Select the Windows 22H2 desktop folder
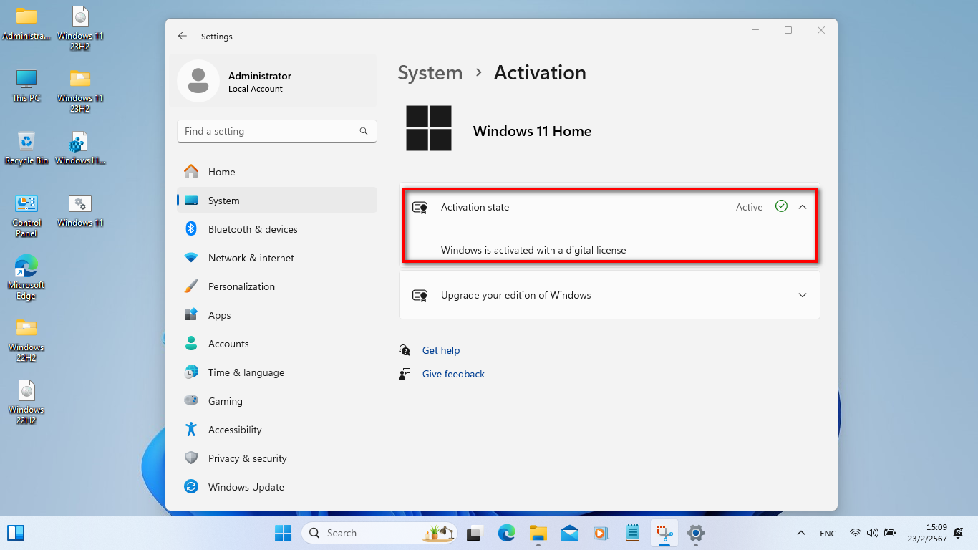Image resolution: width=978 pixels, height=550 pixels. coord(26,339)
